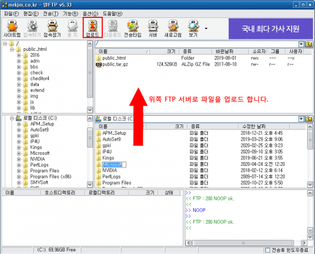Click the Microsoft rename text field
This screenshot has height=254, width=315.
click(x=114, y=165)
